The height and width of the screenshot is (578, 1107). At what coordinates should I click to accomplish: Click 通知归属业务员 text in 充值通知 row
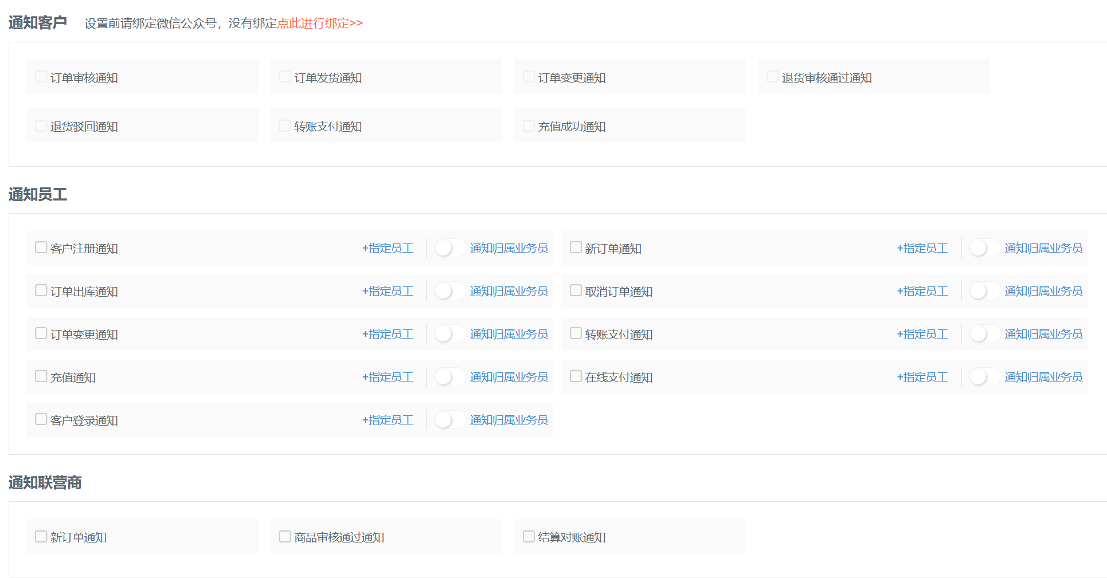[509, 377]
